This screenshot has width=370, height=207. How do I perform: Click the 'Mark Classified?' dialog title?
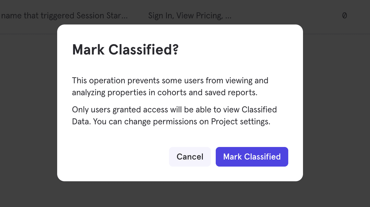pos(125,50)
